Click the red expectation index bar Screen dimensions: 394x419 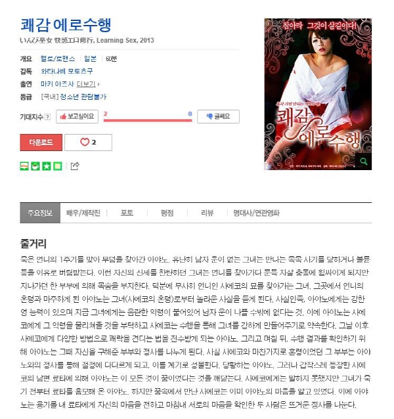point(148,120)
